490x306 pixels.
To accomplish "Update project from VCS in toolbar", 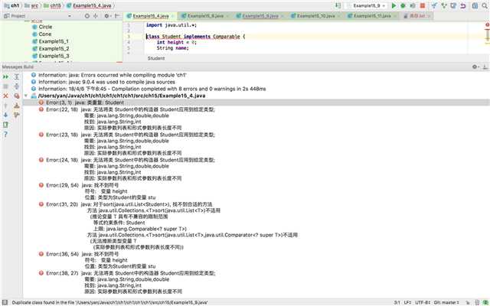I will tap(434, 5).
